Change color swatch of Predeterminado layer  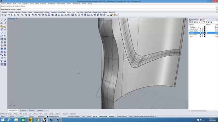204,27
